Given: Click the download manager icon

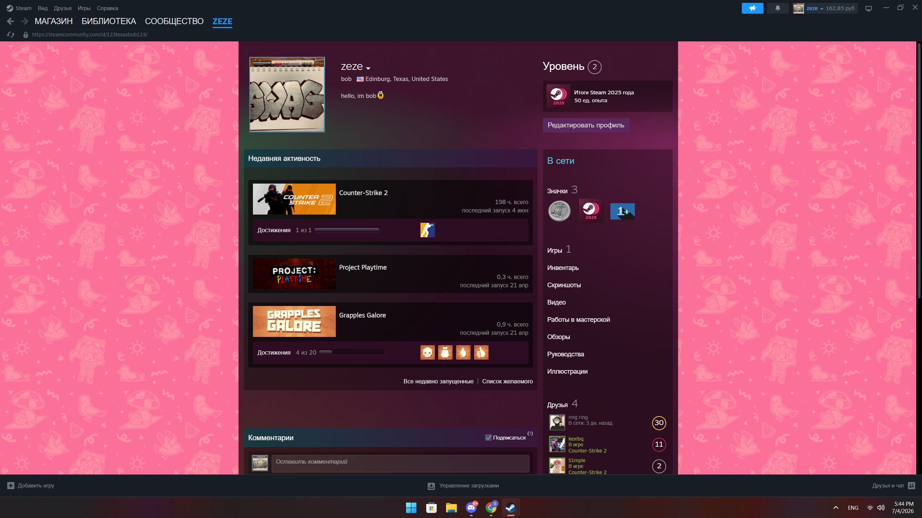Looking at the screenshot, I should (x=431, y=486).
